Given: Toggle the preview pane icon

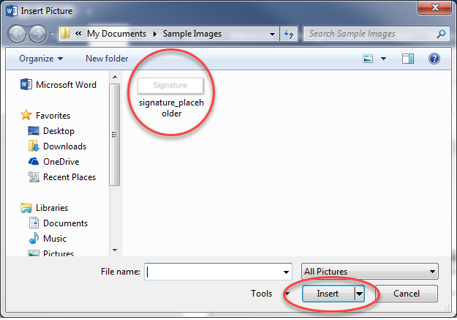Looking at the screenshot, I should pos(409,59).
